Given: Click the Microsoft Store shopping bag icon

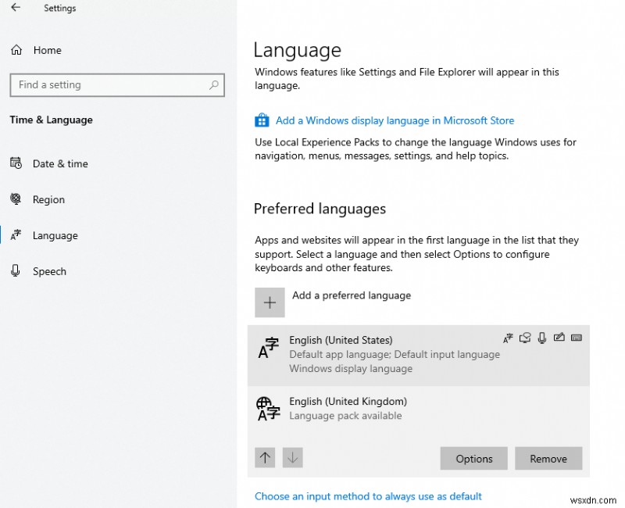Looking at the screenshot, I should [x=262, y=120].
